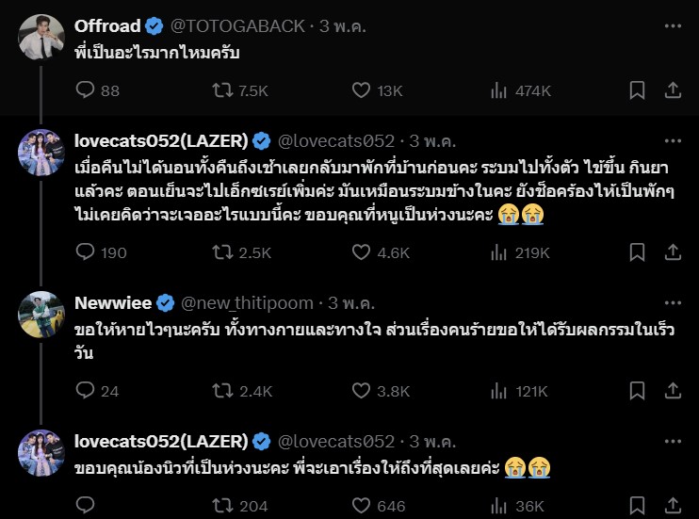
Task: Open reply icon with 190 replies
Action: tap(86, 252)
